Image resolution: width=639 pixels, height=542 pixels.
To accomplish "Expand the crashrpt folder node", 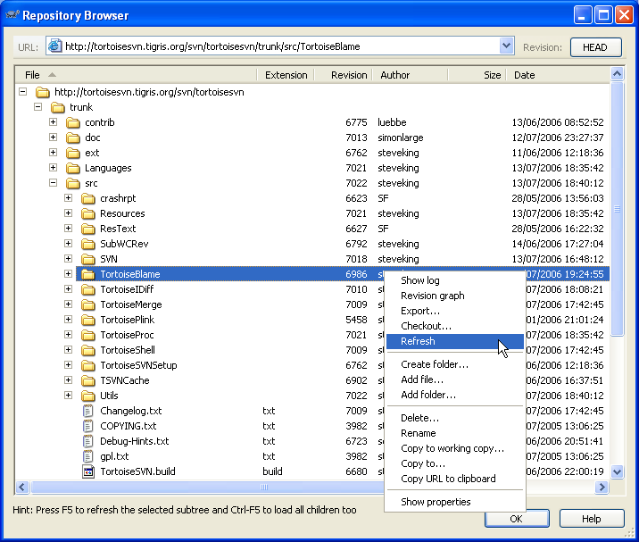I will (68, 198).
